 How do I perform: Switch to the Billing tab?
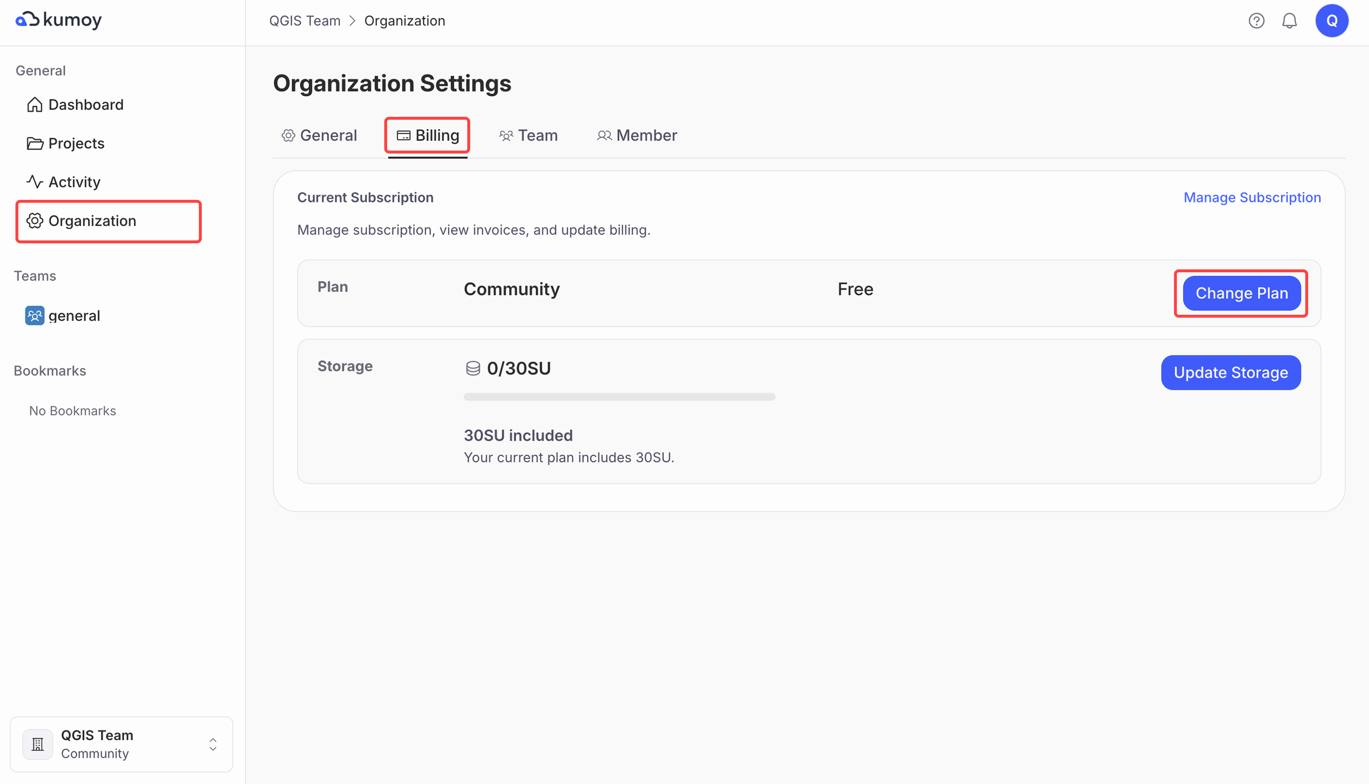(x=427, y=135)
